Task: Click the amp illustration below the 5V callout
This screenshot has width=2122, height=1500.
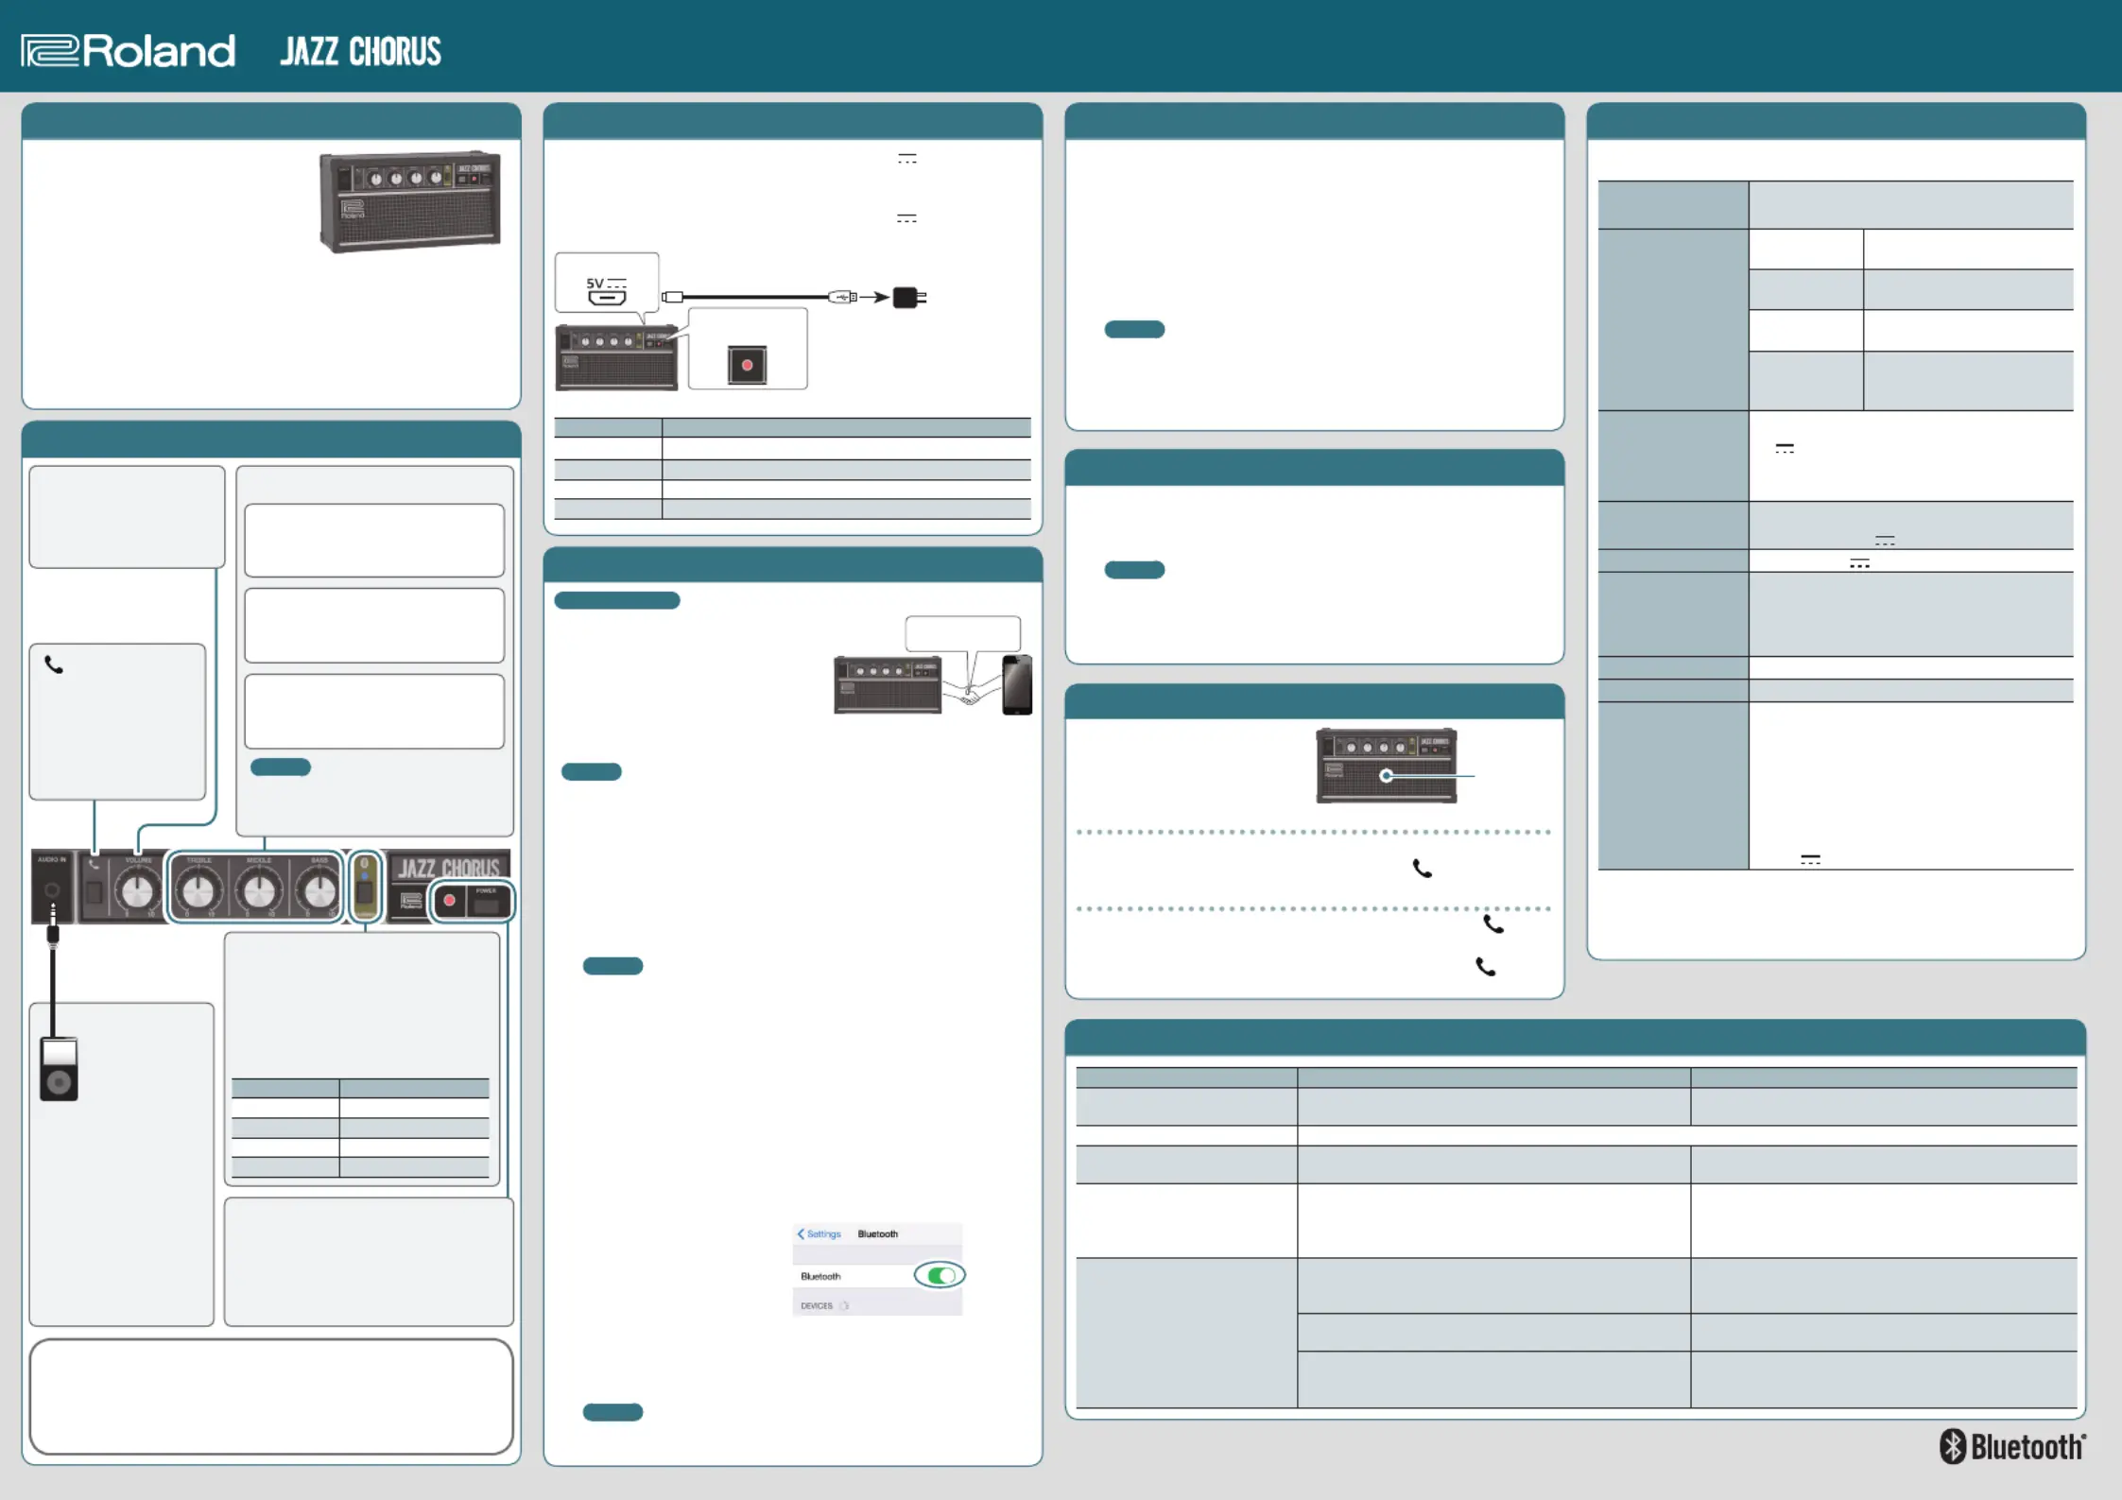Action: point(616,357)
